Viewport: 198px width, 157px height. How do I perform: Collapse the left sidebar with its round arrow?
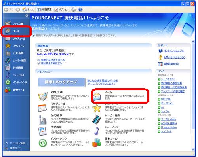[x=27, y=15]
